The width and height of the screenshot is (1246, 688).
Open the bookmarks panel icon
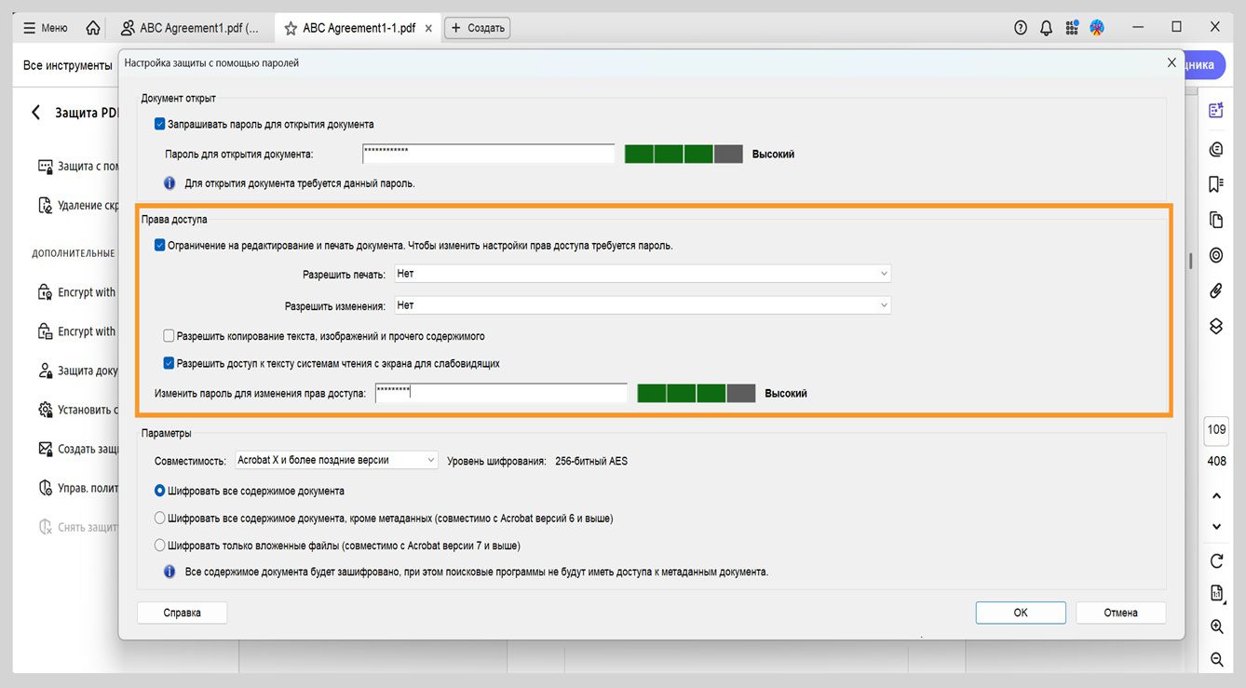(x=1216, y=184)
